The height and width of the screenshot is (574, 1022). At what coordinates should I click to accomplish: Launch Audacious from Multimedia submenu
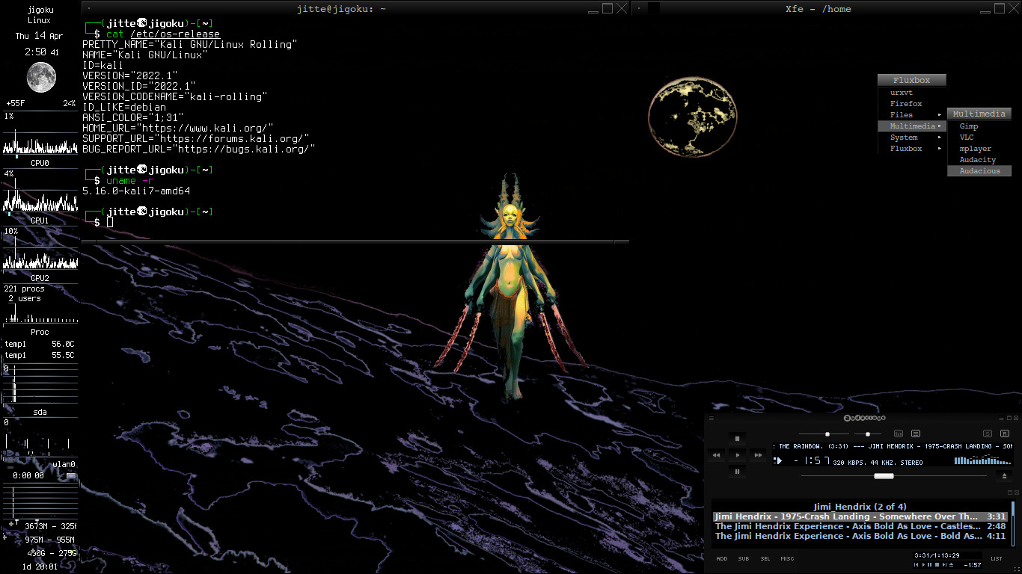(x=979, y=171)
